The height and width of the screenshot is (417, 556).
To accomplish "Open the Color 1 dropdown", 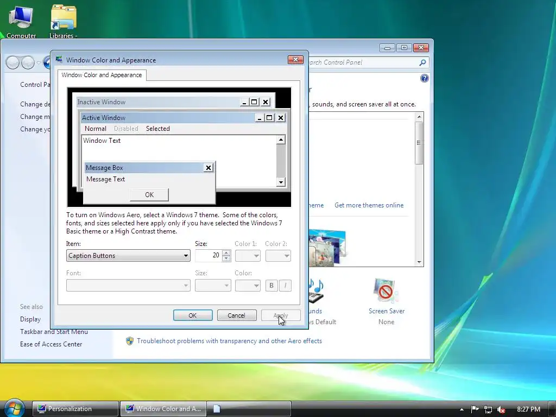I will pyautogui.click(x=248, y=256).
